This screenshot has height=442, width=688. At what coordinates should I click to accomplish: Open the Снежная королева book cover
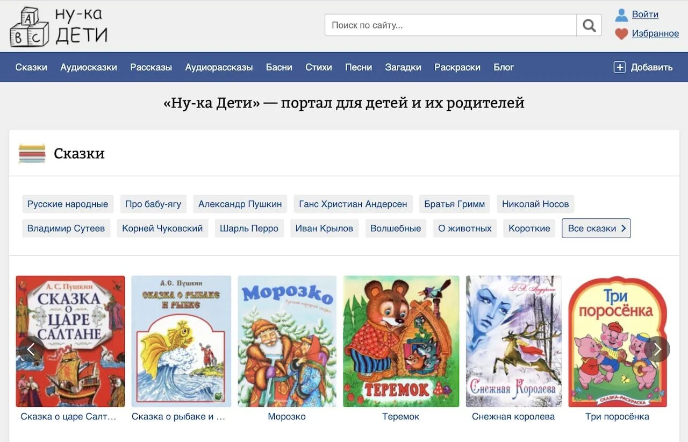514,341
